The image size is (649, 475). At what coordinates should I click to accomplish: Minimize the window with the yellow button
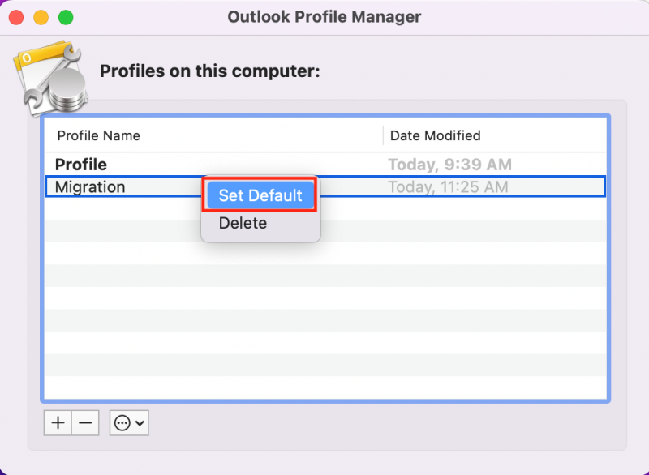coord(41,17)
